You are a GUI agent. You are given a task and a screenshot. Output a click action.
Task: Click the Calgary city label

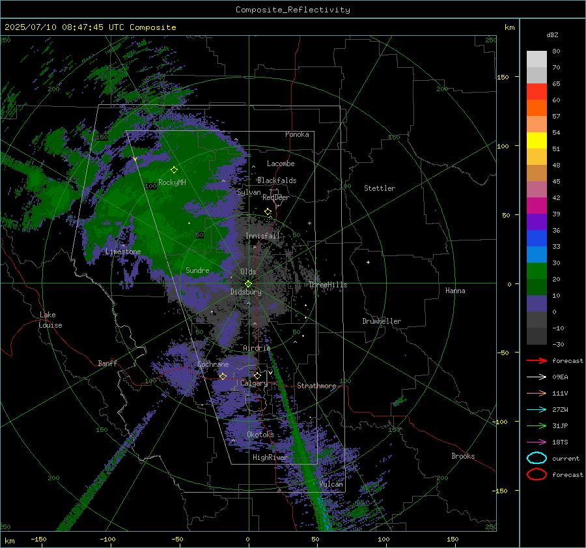pos(254,383)
